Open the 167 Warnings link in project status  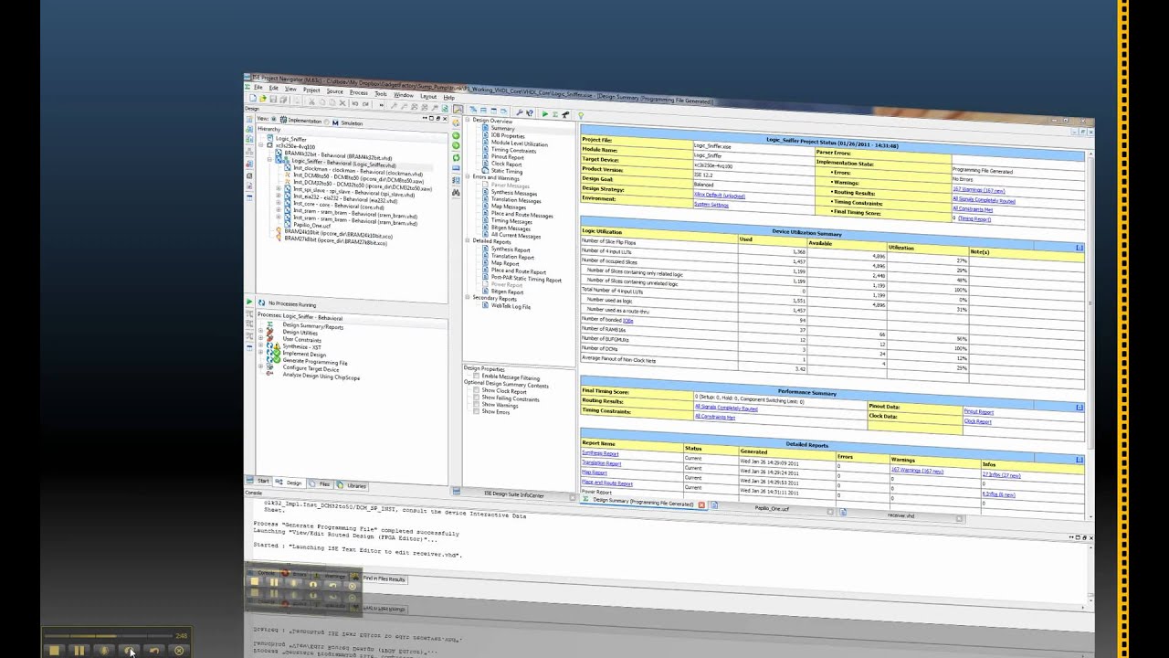pos(978,189)
